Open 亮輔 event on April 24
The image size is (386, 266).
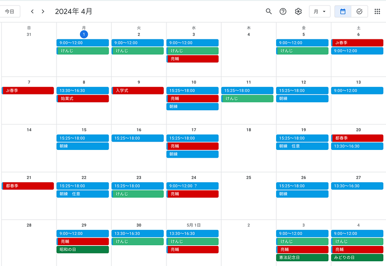[193, 194]
